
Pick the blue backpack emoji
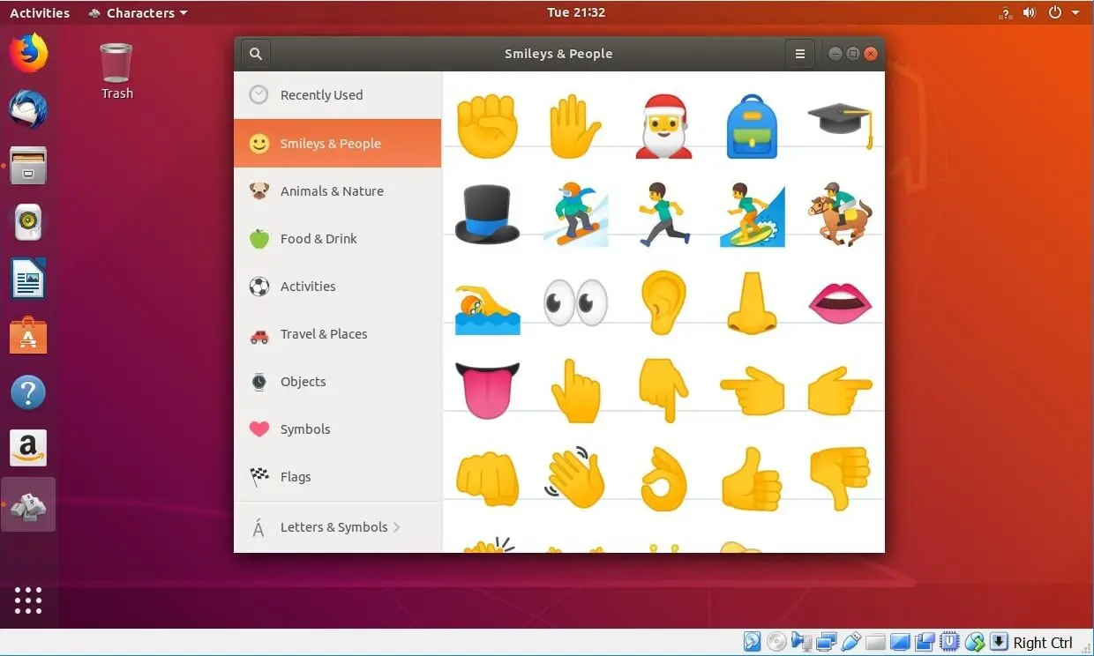click(x=752, y=127)
